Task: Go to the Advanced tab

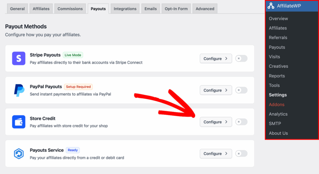Action: [205, 9]
